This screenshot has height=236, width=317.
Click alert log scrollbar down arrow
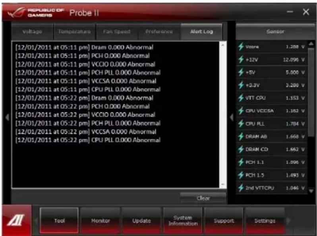tap(223, 185)
